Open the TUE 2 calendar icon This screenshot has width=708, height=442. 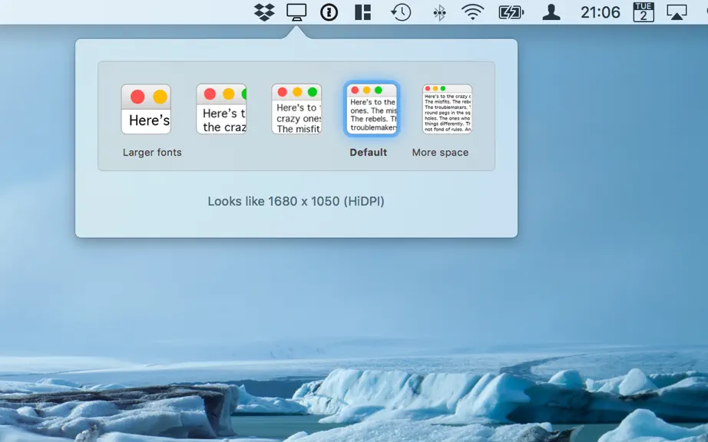[x=643, y=12]
